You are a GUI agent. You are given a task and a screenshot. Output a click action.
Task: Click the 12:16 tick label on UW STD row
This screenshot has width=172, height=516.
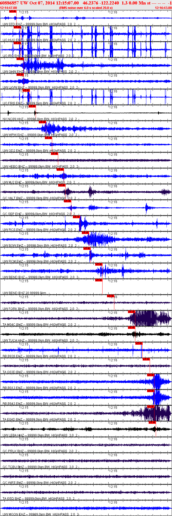point(113,12)
